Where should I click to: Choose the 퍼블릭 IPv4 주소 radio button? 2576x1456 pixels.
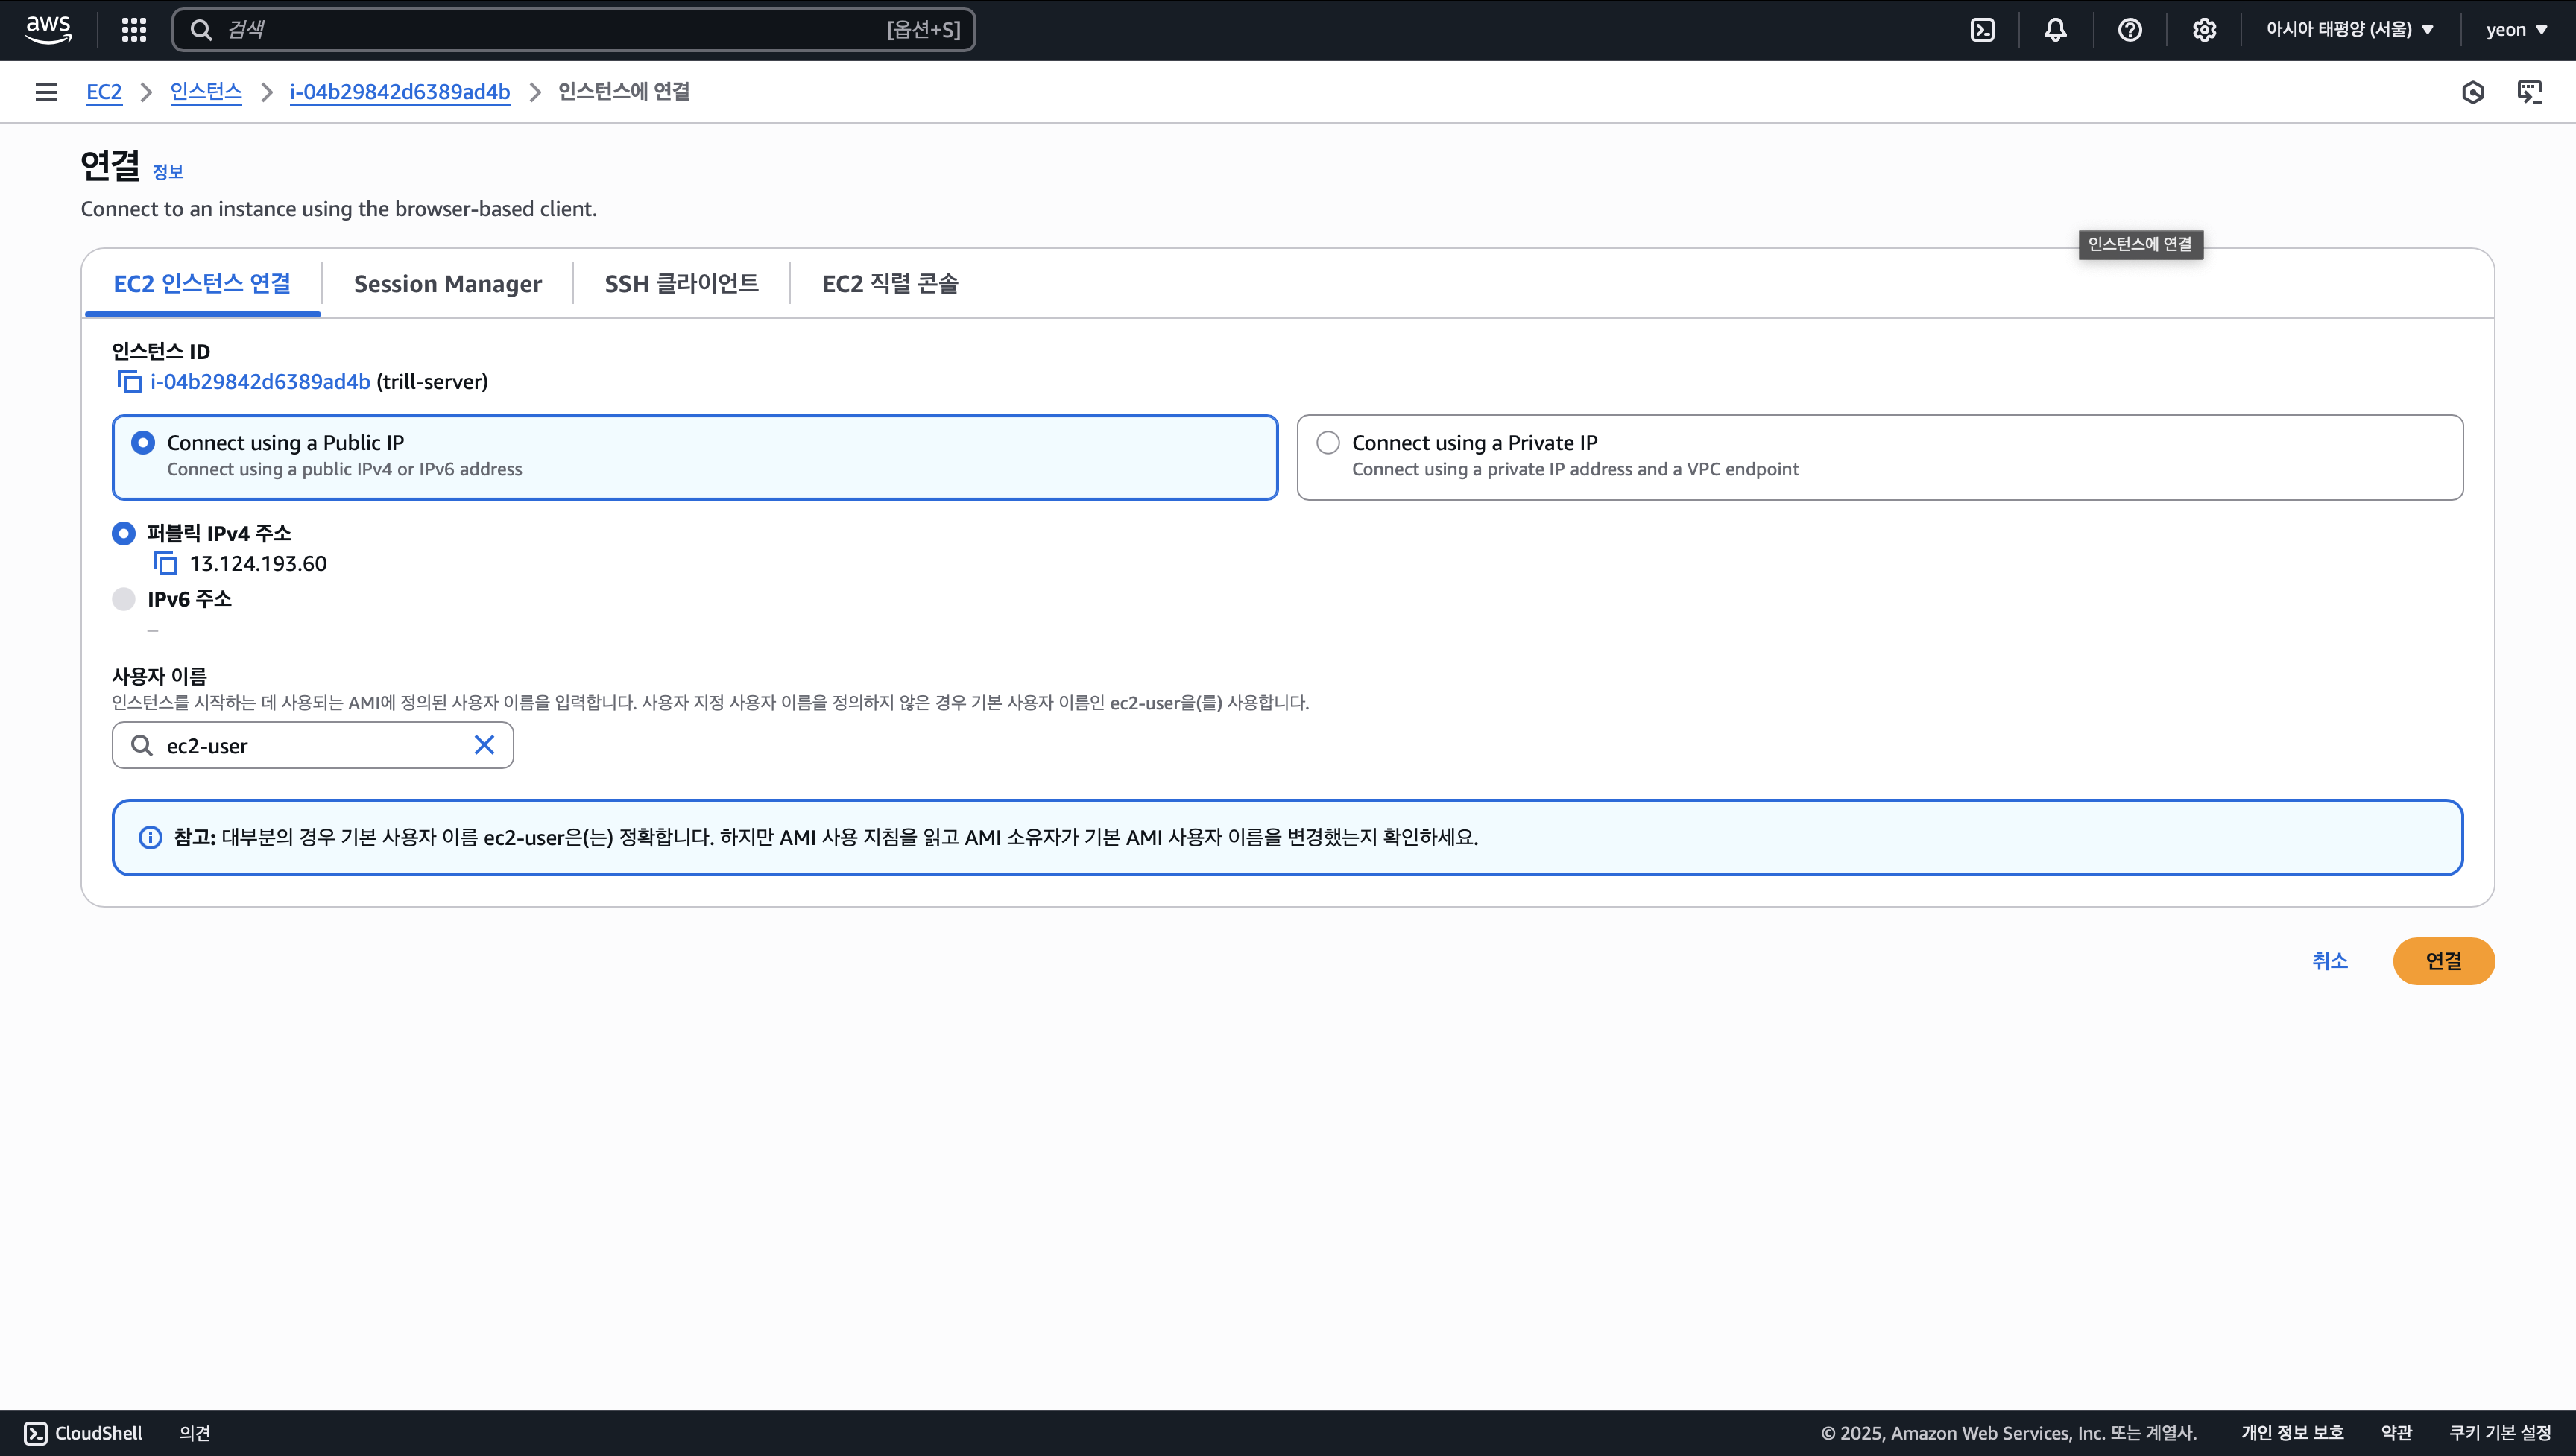[124, 534]
